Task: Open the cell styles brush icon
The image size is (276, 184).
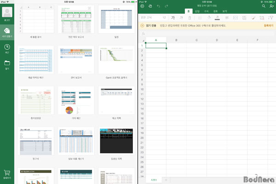Action: [x=253, y=17]
